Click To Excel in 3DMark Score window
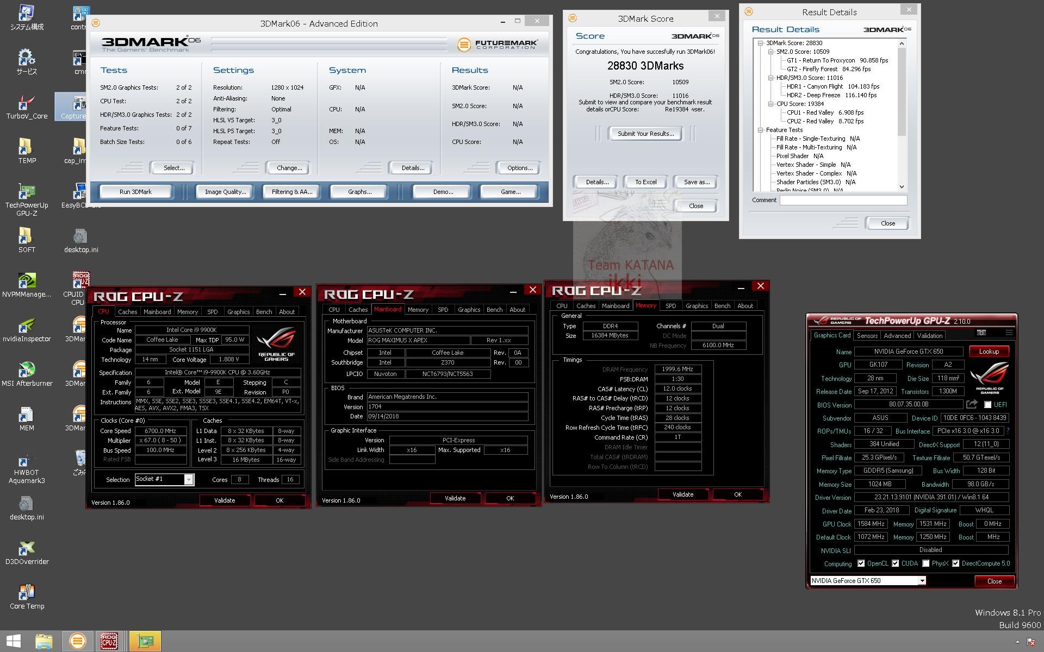The width and height of the screenshot is (1044, 652). click(645, 182)
